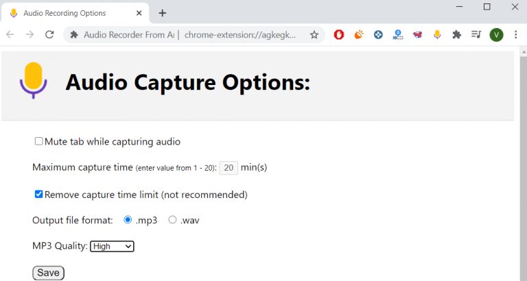527x281 pixels.
Task: Open the green V profile avatar
Action: point(496,34)
